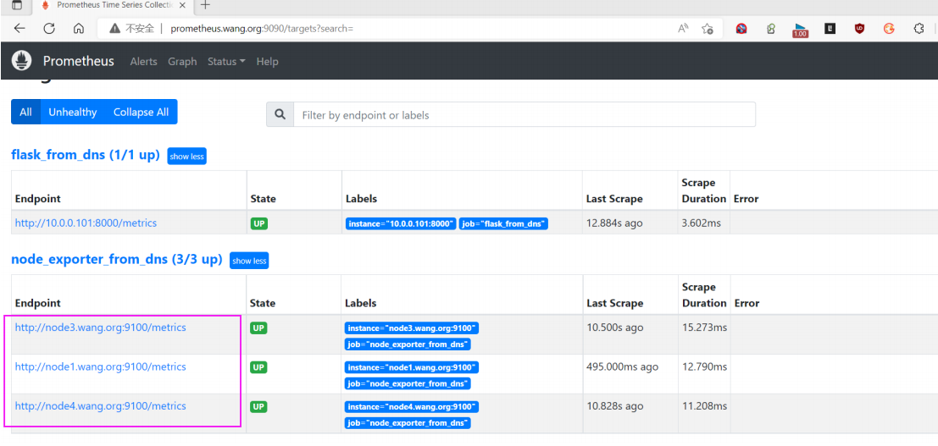The width and height of the screenshot is (938, 446).
Task: Click instance="node4.wang.org:9100" label badge
Action: tap(412, 406)
